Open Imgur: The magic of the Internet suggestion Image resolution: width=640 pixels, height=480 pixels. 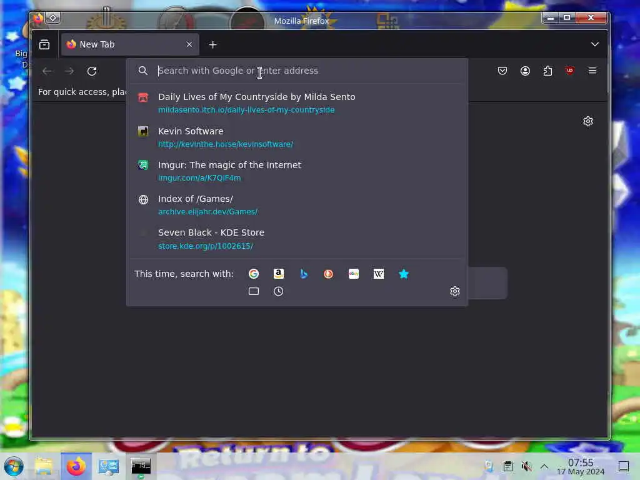point(297,171)
